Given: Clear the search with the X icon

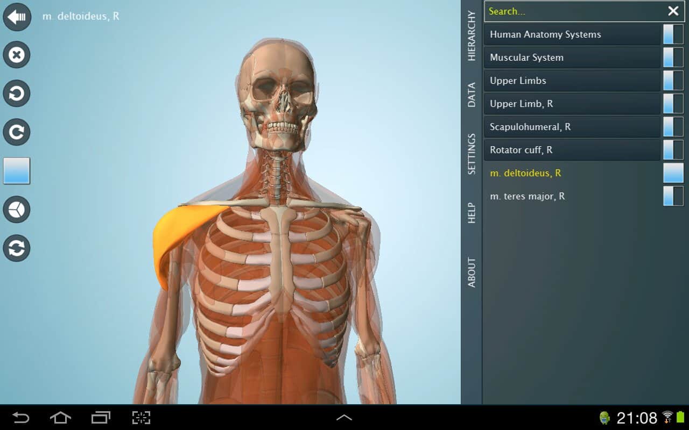Looking at the screenshot, I should tap(673, 11).
